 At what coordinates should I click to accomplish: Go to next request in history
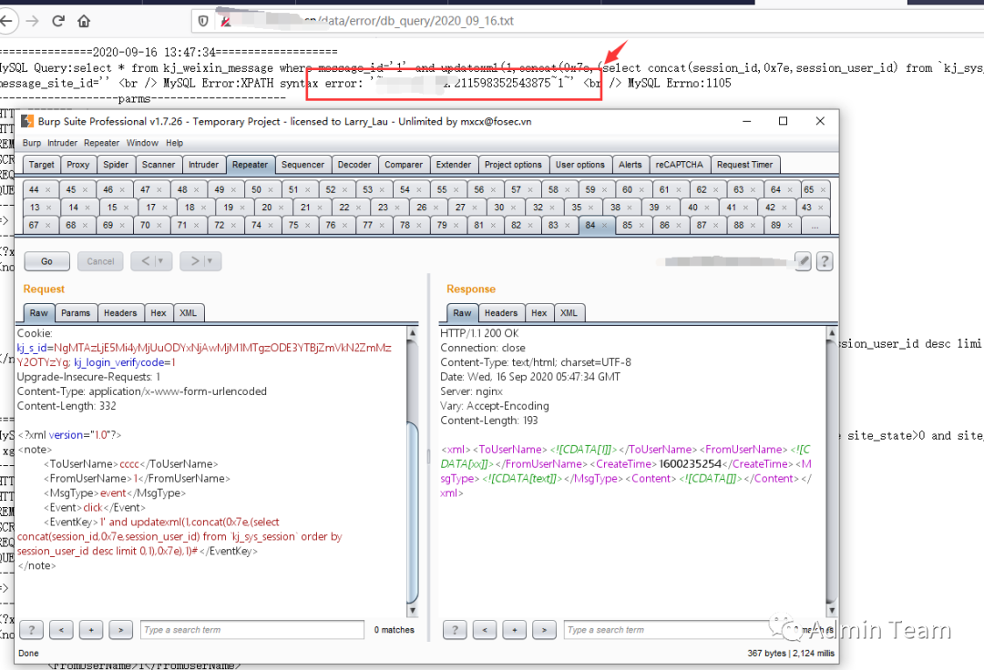[x=195, y=260]
